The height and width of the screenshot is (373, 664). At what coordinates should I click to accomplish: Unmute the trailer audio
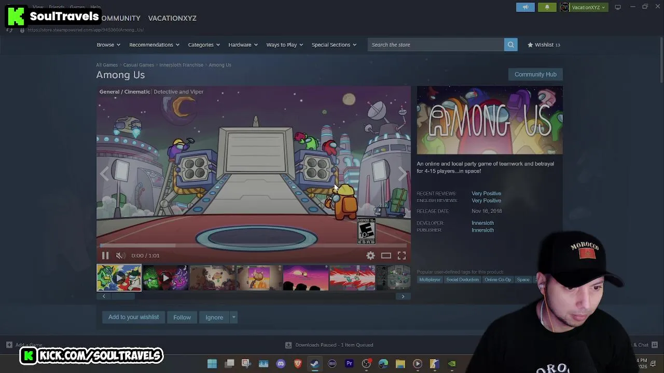pos(120,255)
